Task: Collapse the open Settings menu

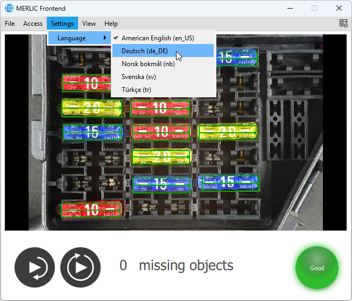Action: 62,24
